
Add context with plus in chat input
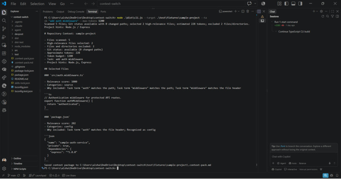point(273,163)
